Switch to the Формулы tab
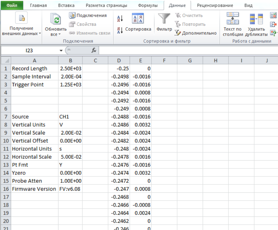The image size is (278, 230). click(x=148, y=6)
